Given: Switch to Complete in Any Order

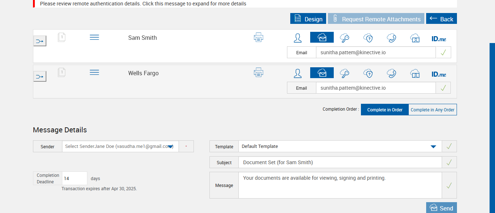Looking at the screenshot, I should (432, 110).
